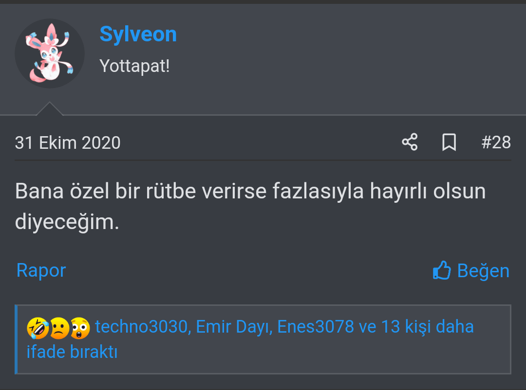The width and height of the screenshot is (526, 390).
Task: Click the Yottapat! user title
Action: (134, 66)
